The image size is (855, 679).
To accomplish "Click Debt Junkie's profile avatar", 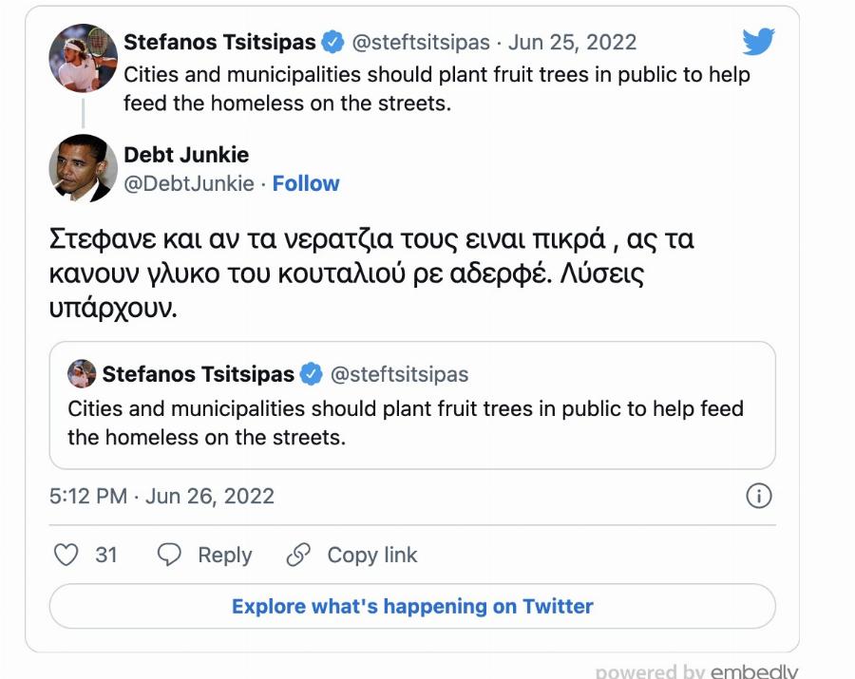I will (x=81, y=167).
